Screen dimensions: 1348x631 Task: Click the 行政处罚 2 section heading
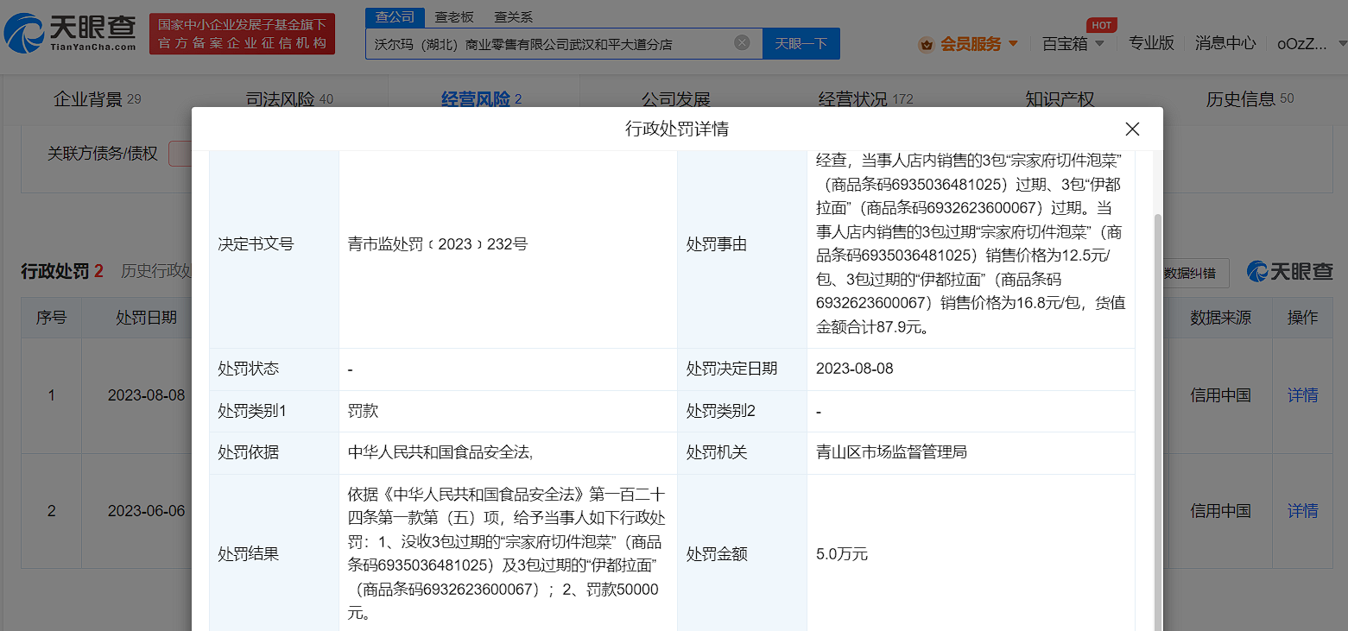[x=62, y=271]
